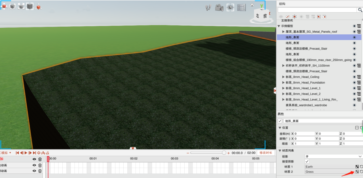
Task: Click the red sun icon in the structure toolbar
Action: 295,17
